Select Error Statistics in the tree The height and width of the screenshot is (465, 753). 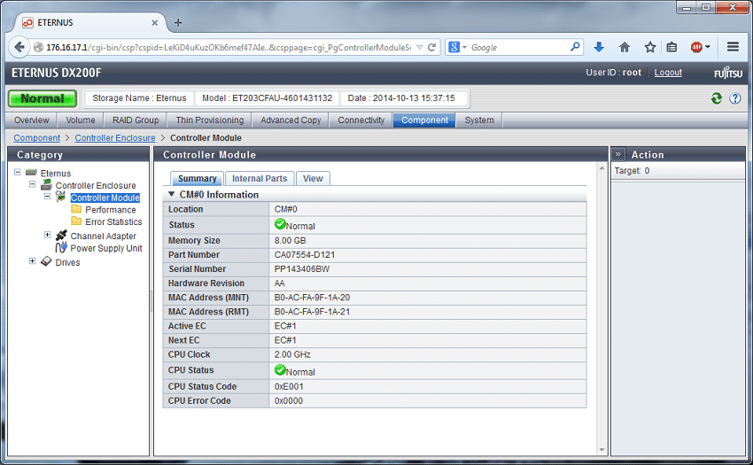pos(113,222)
